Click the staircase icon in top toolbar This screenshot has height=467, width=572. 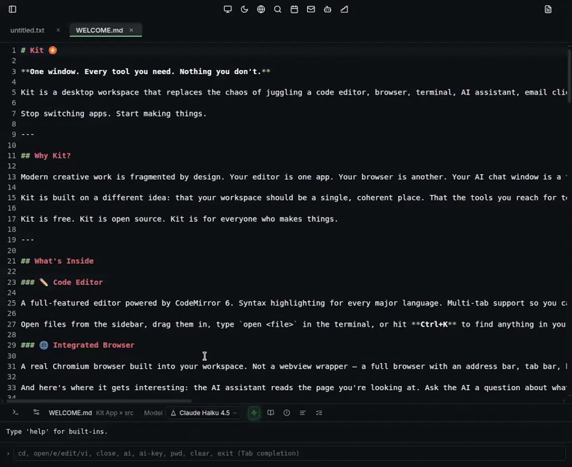pyautogui.click(x=344, y=9)
